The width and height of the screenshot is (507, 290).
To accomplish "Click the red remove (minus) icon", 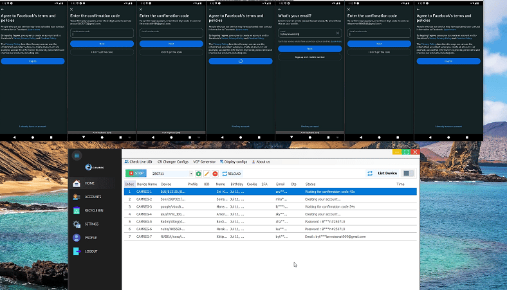I will [x=215, y=174].
